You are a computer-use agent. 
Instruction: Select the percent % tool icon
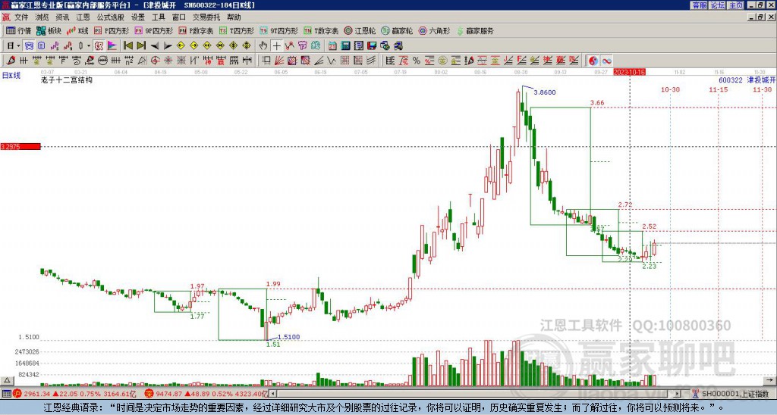[x=417, y=61]
